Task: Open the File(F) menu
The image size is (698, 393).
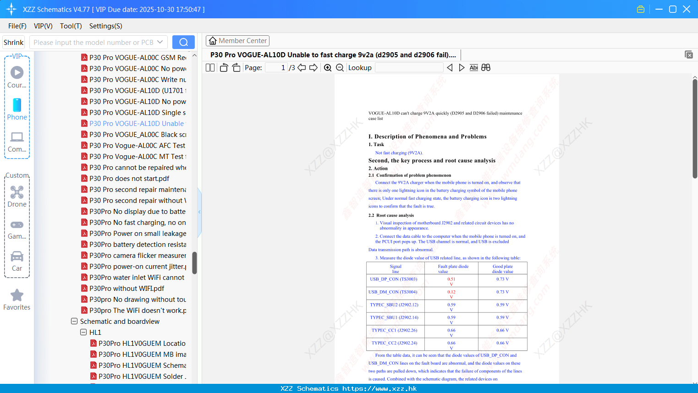Action: coord(17,26)
